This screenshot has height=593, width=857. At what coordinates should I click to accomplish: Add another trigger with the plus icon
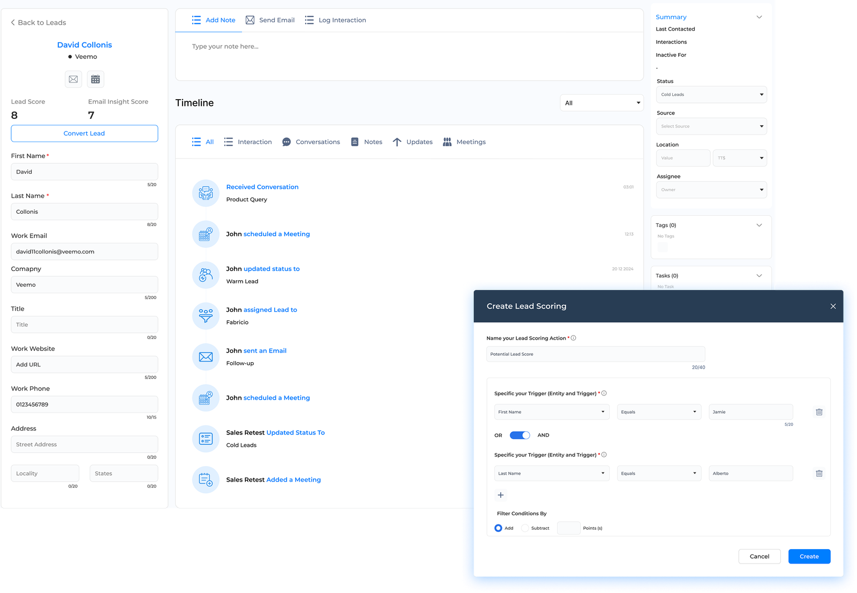coord(501,495)
